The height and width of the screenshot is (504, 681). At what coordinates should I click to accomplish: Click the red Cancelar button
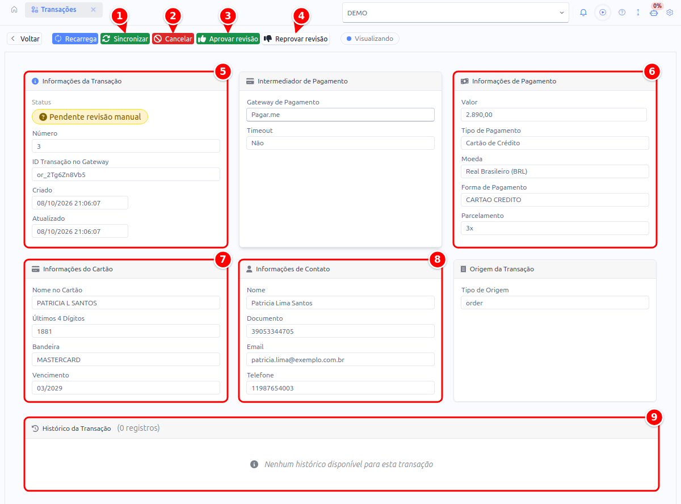tap(173, 39)
